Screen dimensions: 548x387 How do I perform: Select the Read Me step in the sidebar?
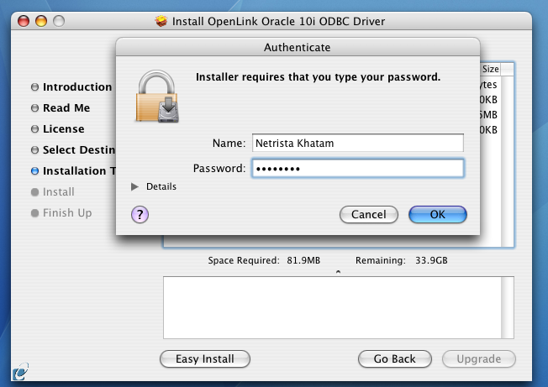click(66, 107)
